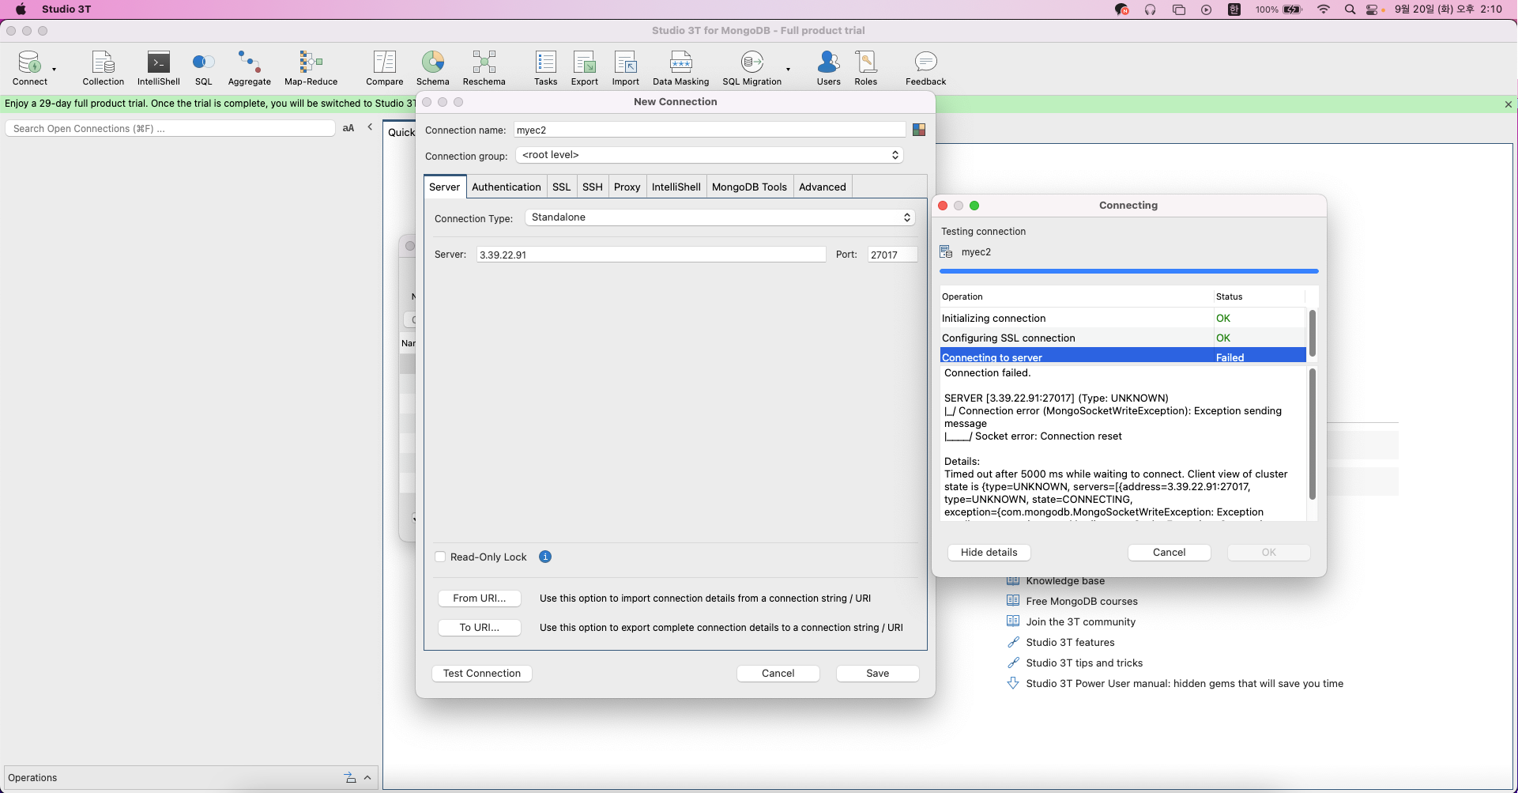The height and width of the screenshot is (793, 1518).
Task: Click the From URI... button
Action: tap(480, 599)
